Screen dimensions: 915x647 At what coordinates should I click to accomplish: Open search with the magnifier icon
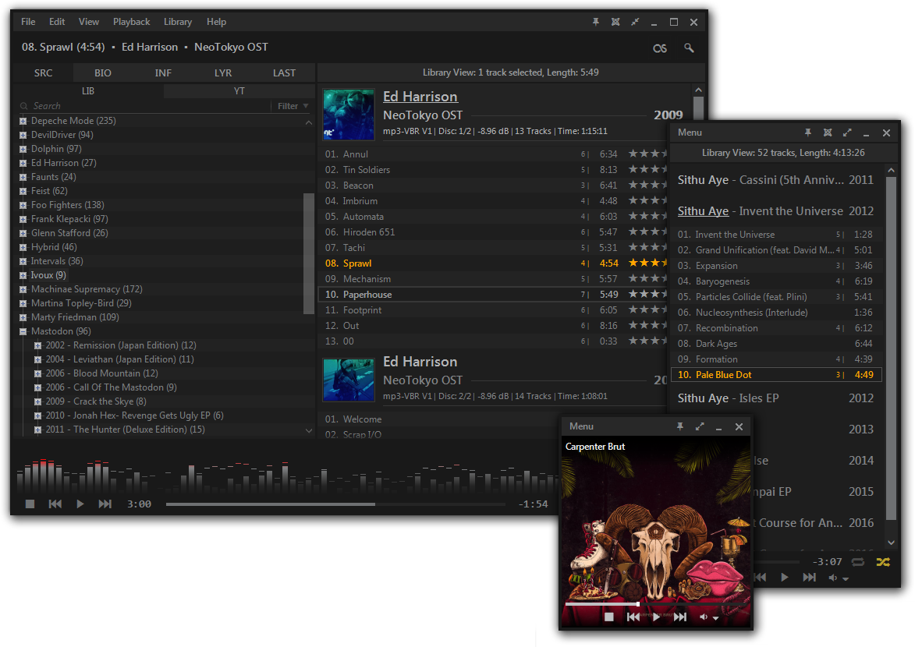point(689,48)
